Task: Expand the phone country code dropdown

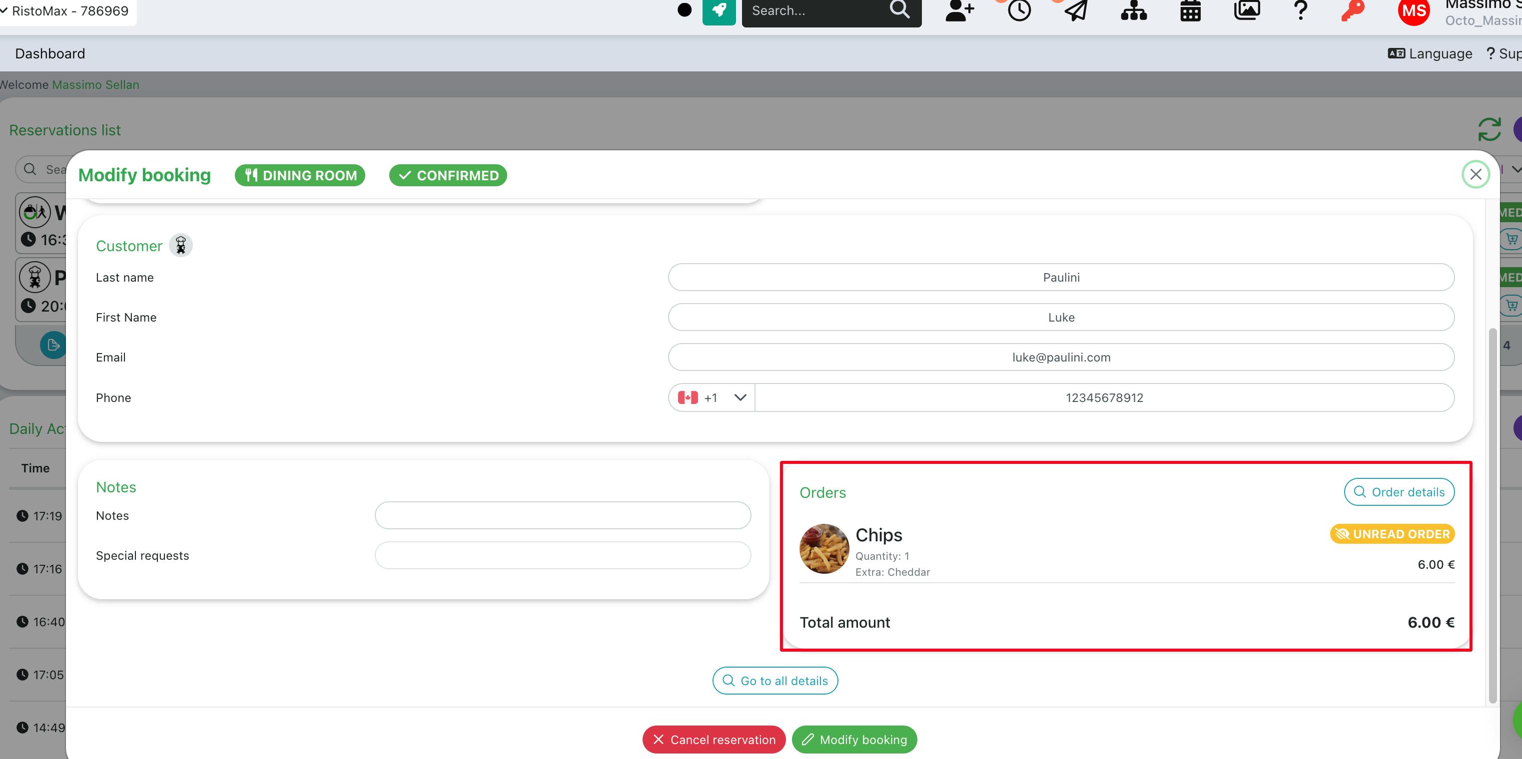Action: click(x=712, y=397)
